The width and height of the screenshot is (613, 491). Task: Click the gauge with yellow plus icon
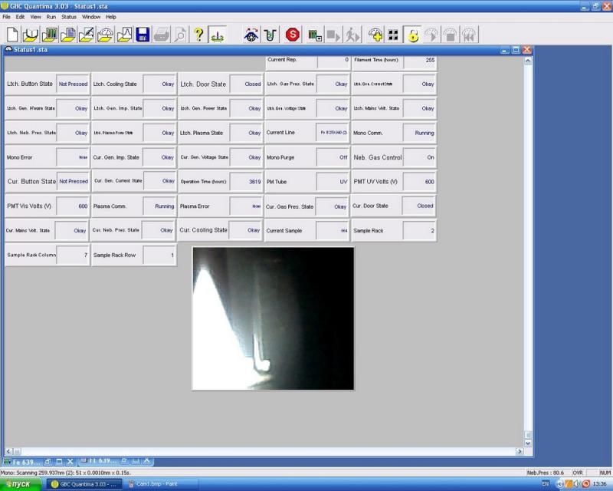(375, 35)
